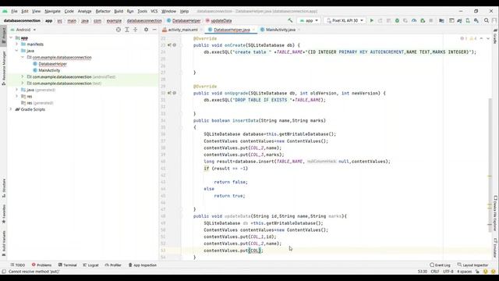Open the Build menu
This screenshot has width=499, height=281.
click(x=119, y=11)
